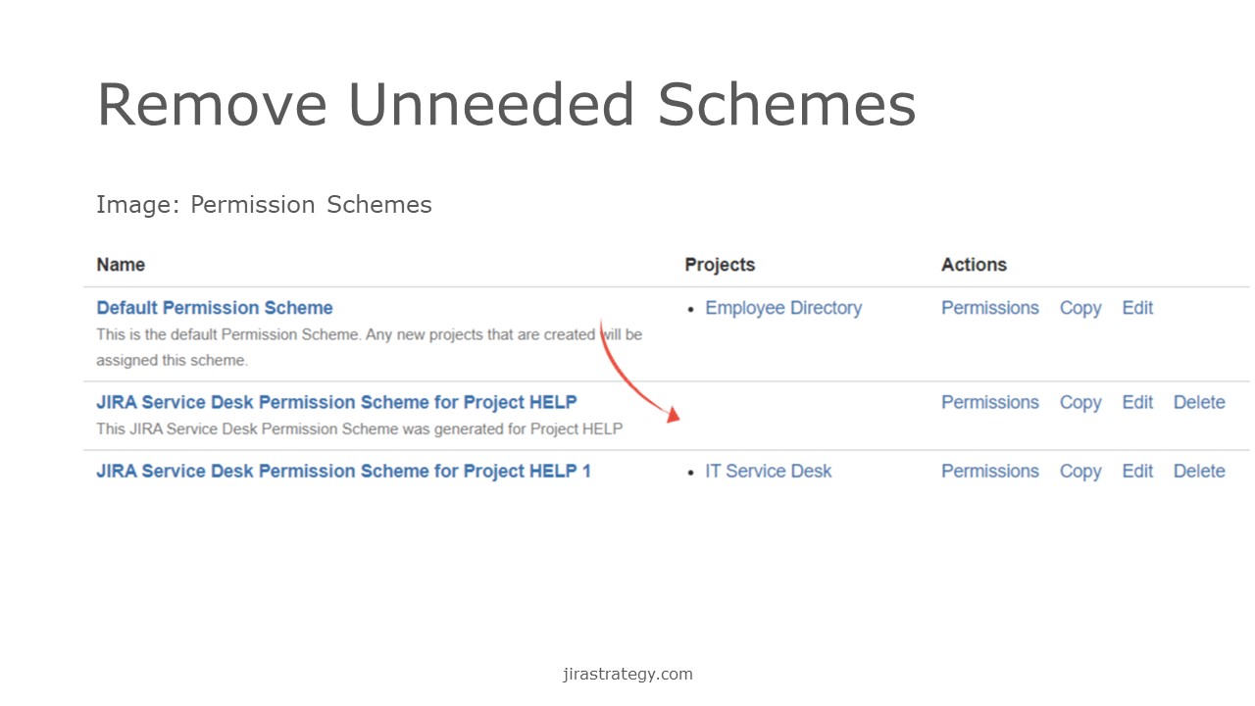Edit the Project HELP 1 permission scheme
Viewport: 1255px width, 706px height.
click(1137, 471)
